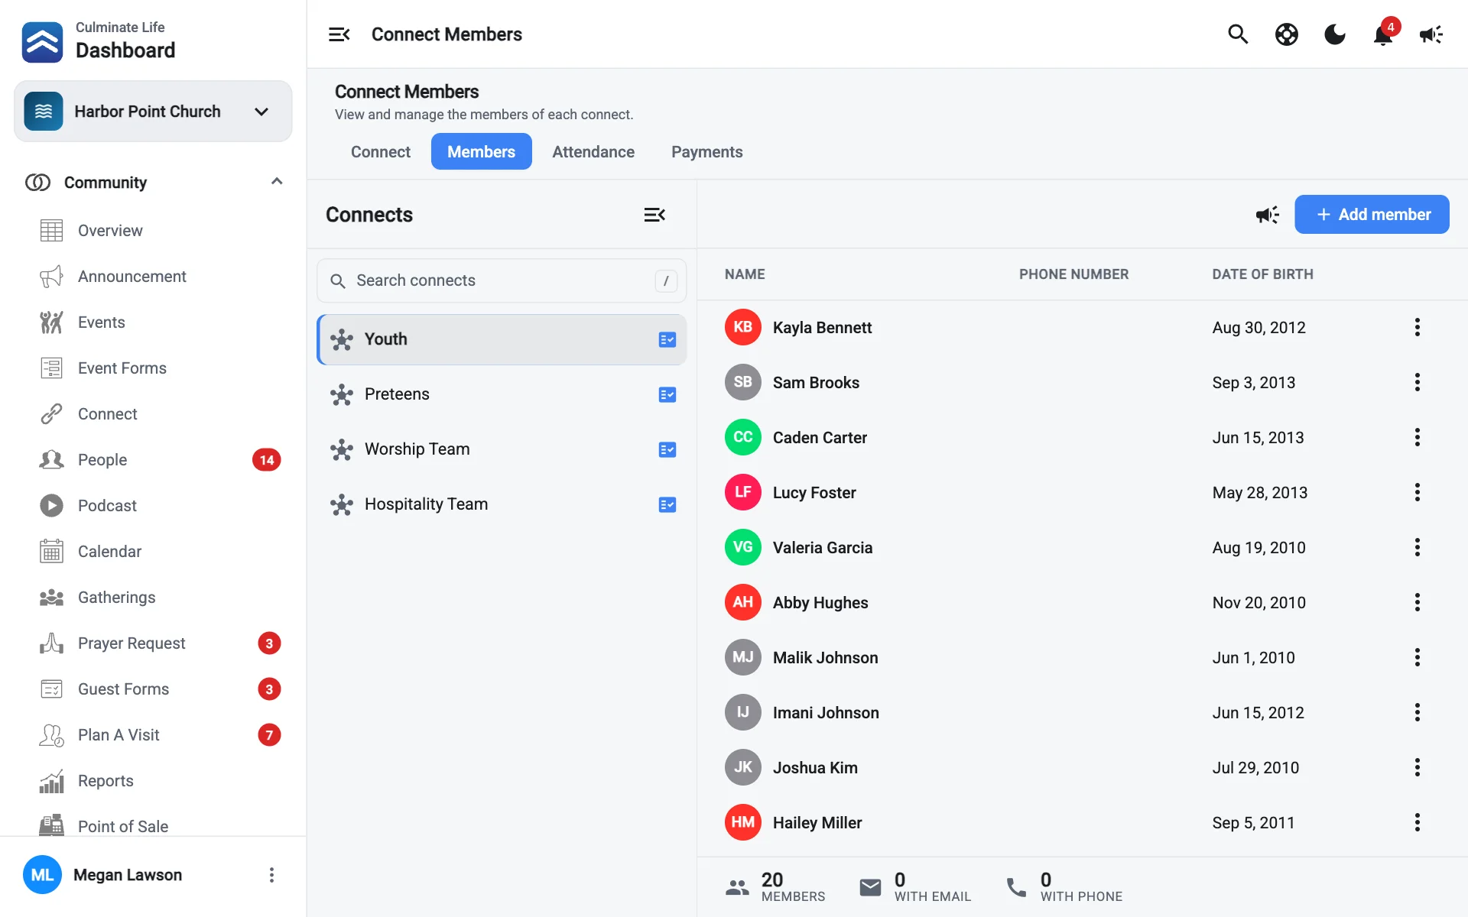Open options menu for Lucy Foster
Screen dimensions: 1468x917
click(1418, 492)
